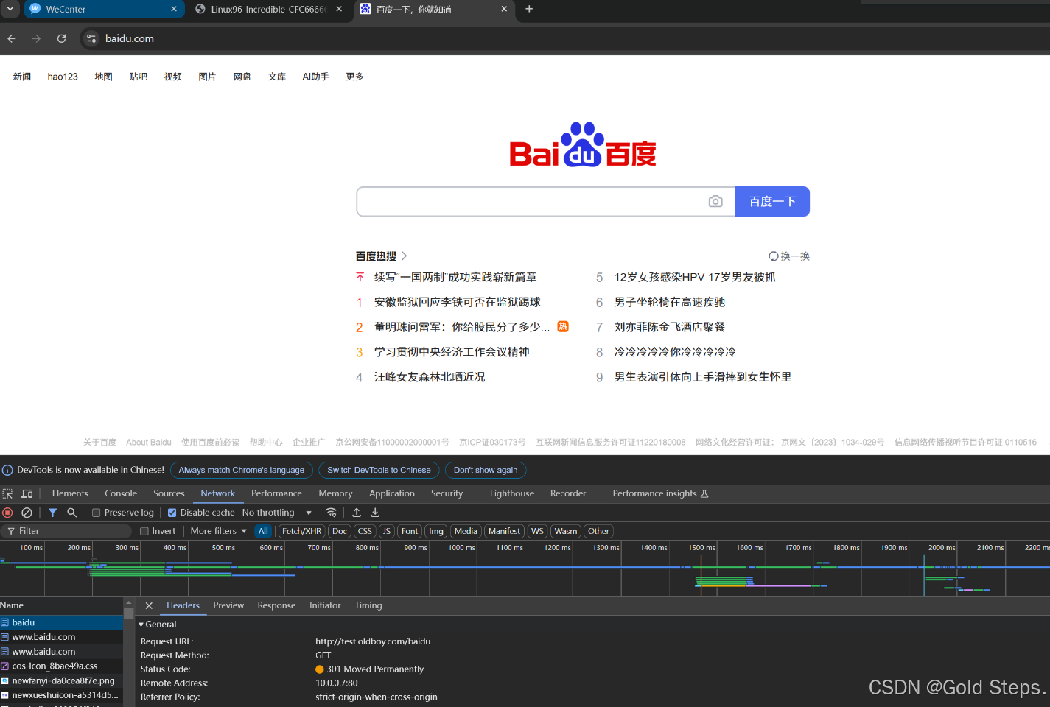Click the Baidu logo
This screenshot has height=707, width=1050.
click(583, 145)
